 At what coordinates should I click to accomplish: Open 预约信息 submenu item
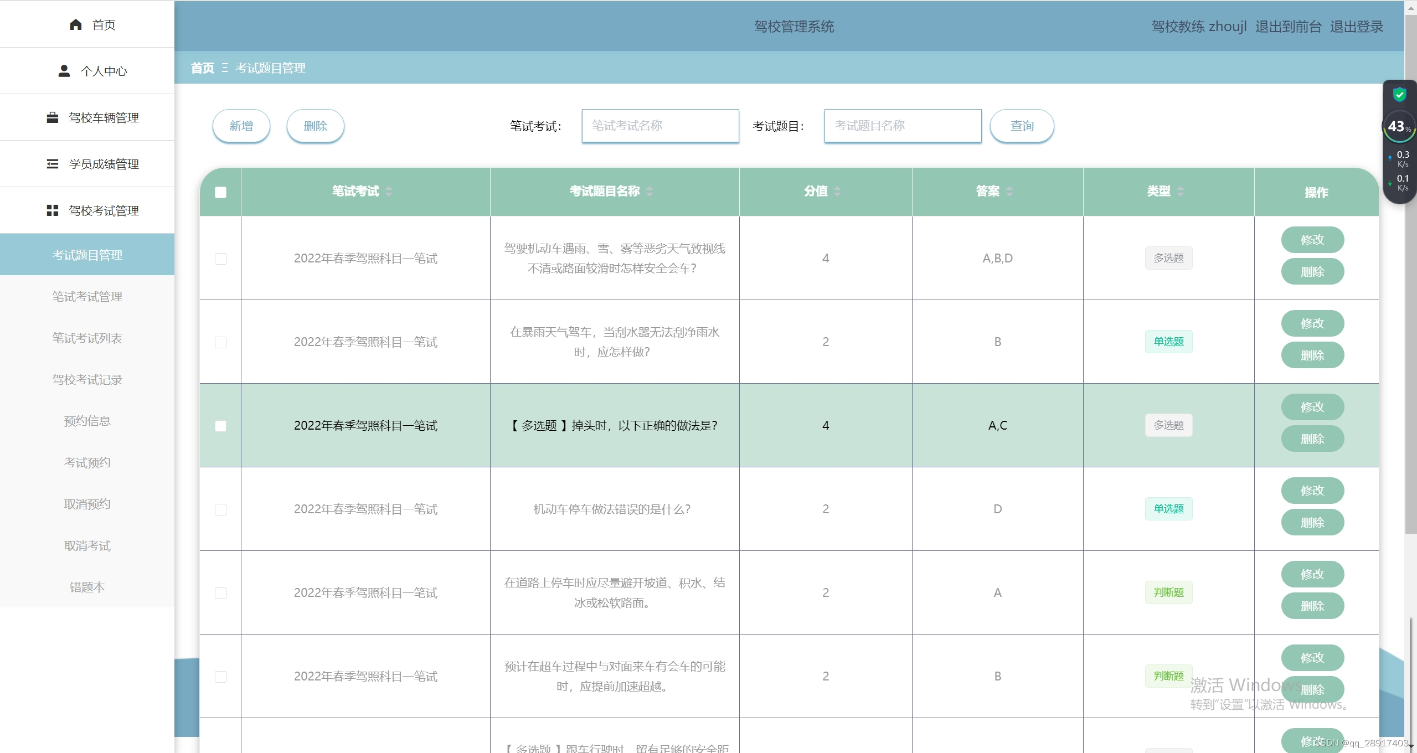(87, 421)
